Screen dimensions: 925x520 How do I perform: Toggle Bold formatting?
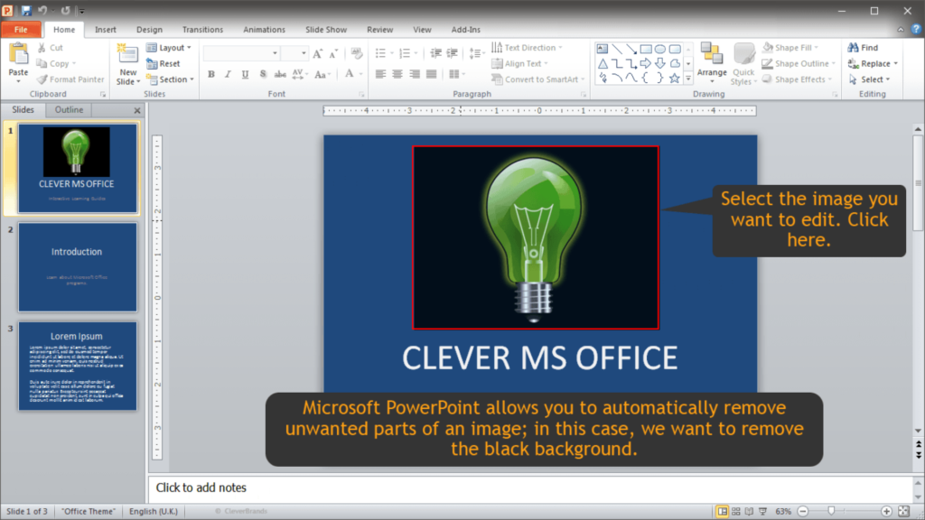[211, 74]
